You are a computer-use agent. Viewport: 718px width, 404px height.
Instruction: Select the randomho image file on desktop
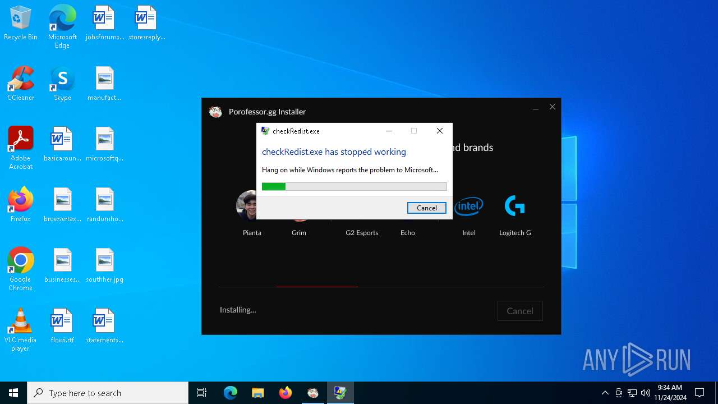[104, 205]
